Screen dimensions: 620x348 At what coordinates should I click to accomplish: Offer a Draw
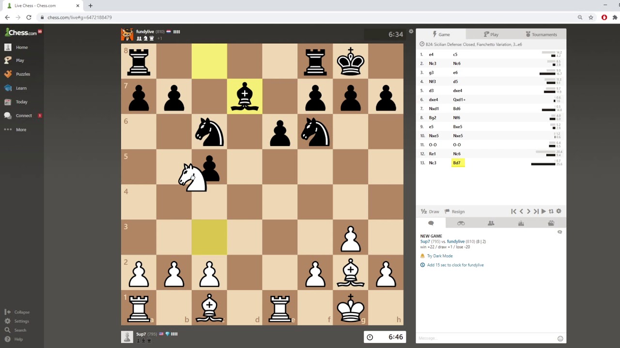430,211
